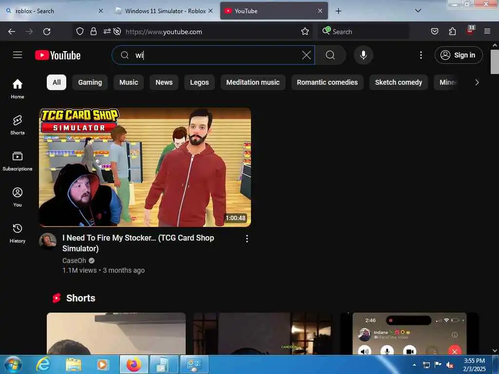Open YouTube settings three-dot menu

coord(421,55)
